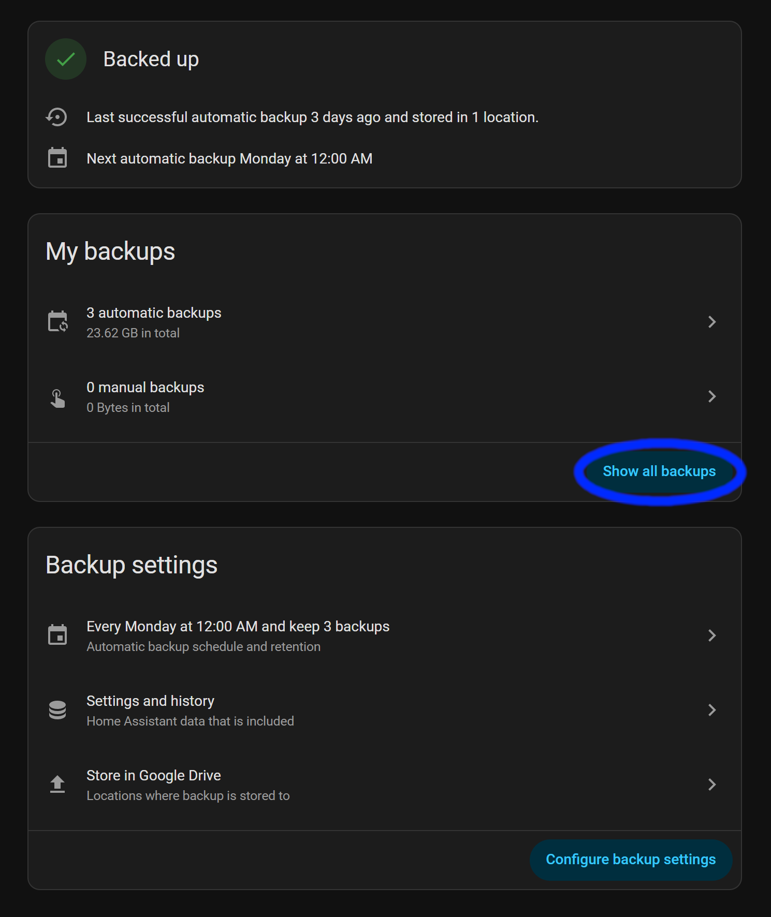The height and width of the screenshot is (917, 771).
Task: Click the database icon for Settings and history
Action: [x=57, y=710]
